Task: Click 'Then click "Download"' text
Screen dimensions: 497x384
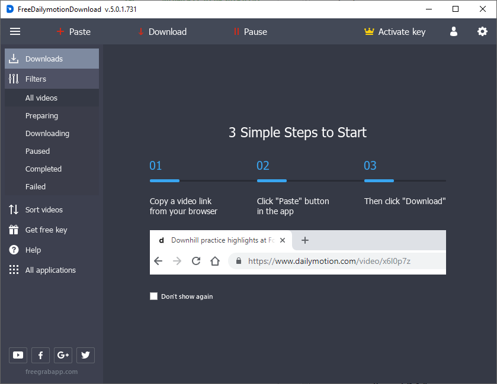Action: (x=405, y=201)
